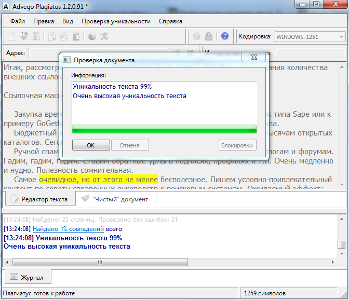Click the HTML cleanup broom icon

pos(23,36)
